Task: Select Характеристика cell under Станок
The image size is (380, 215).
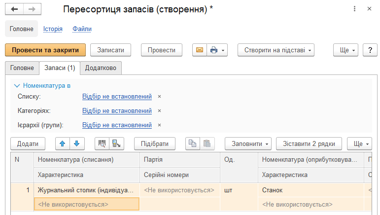Action: pos(311,204)
